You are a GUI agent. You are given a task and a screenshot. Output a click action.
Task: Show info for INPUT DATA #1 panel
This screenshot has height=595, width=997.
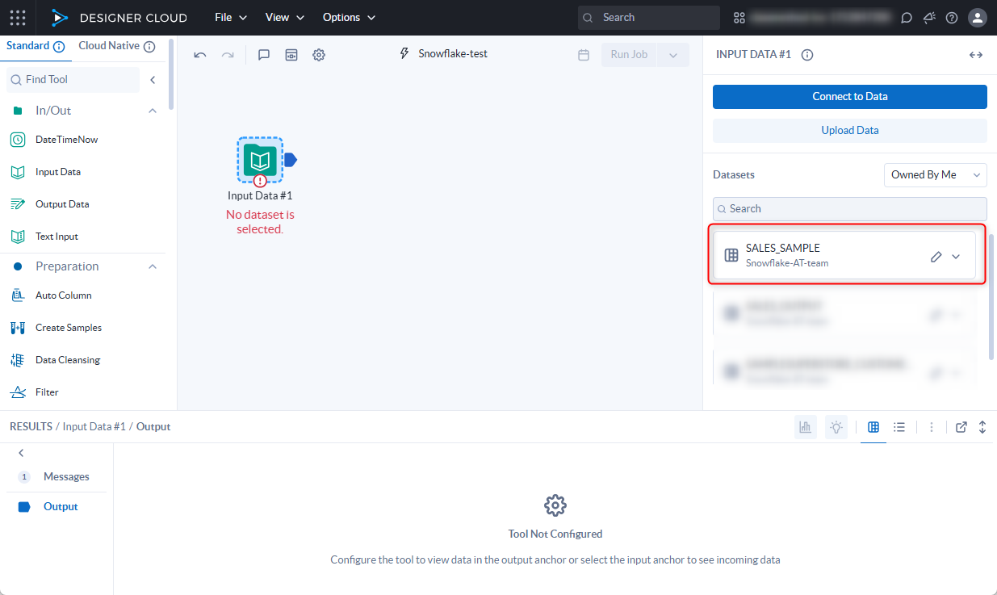[x=806, y=55]
